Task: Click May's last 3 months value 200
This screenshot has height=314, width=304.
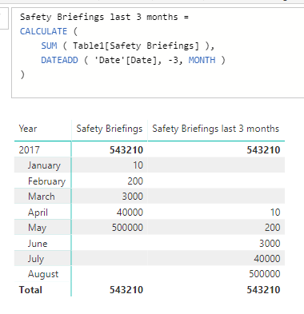Action: point(272,228)
